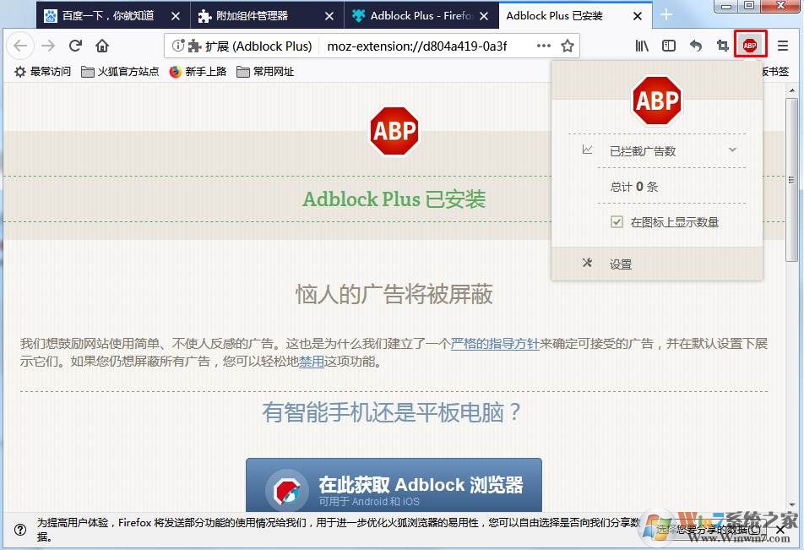Screen dimensions: 804x550
Task: Go back with the back arrow
Action: [x=20, y=46]
